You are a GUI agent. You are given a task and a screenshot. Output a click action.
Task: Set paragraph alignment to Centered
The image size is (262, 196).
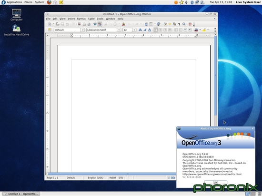click(x=161, y=30)
